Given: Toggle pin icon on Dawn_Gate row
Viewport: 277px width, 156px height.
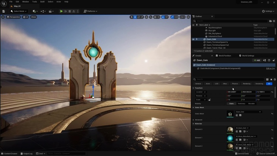Looking at the screenshot, I should point(197,39).
